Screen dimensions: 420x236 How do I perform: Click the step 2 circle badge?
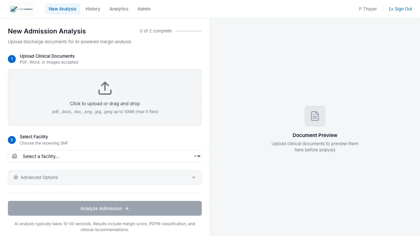(x=12, y=140)
